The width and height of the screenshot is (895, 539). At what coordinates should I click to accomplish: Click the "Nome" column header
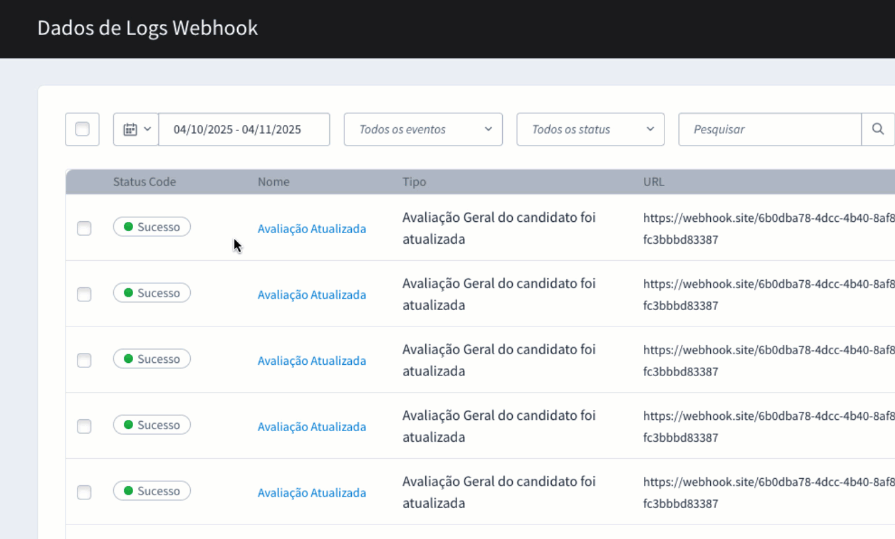click(x=274, y=181)
